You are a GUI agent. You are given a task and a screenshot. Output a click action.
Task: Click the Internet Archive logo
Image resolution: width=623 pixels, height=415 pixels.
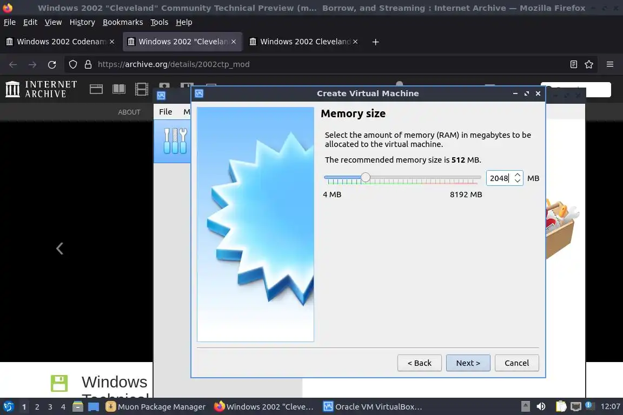(x=41, y=89)
